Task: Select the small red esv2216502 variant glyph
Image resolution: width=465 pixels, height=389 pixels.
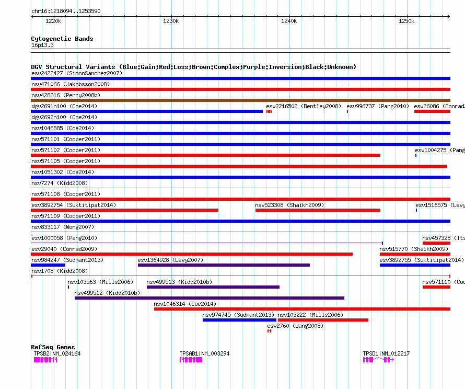Action: coord(269,111)
